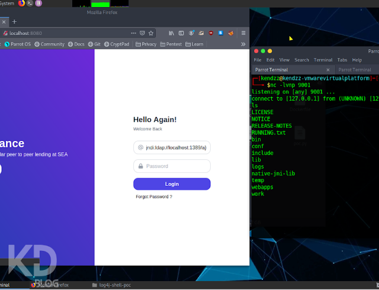Open the terminal File menu
379x290 pixels.
(258, 60)
